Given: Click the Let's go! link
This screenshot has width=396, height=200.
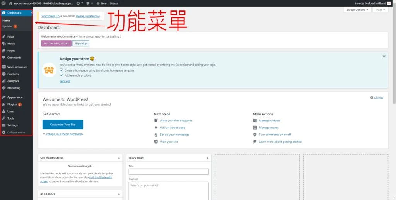Looking at the screenshot, I should 65,81.
